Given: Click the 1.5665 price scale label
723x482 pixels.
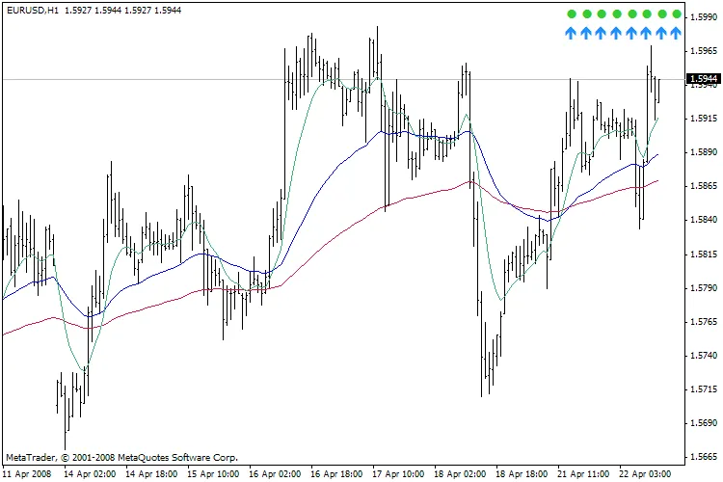Looking at the screenshot, I should pyautogui.click(x=705, y=457).
